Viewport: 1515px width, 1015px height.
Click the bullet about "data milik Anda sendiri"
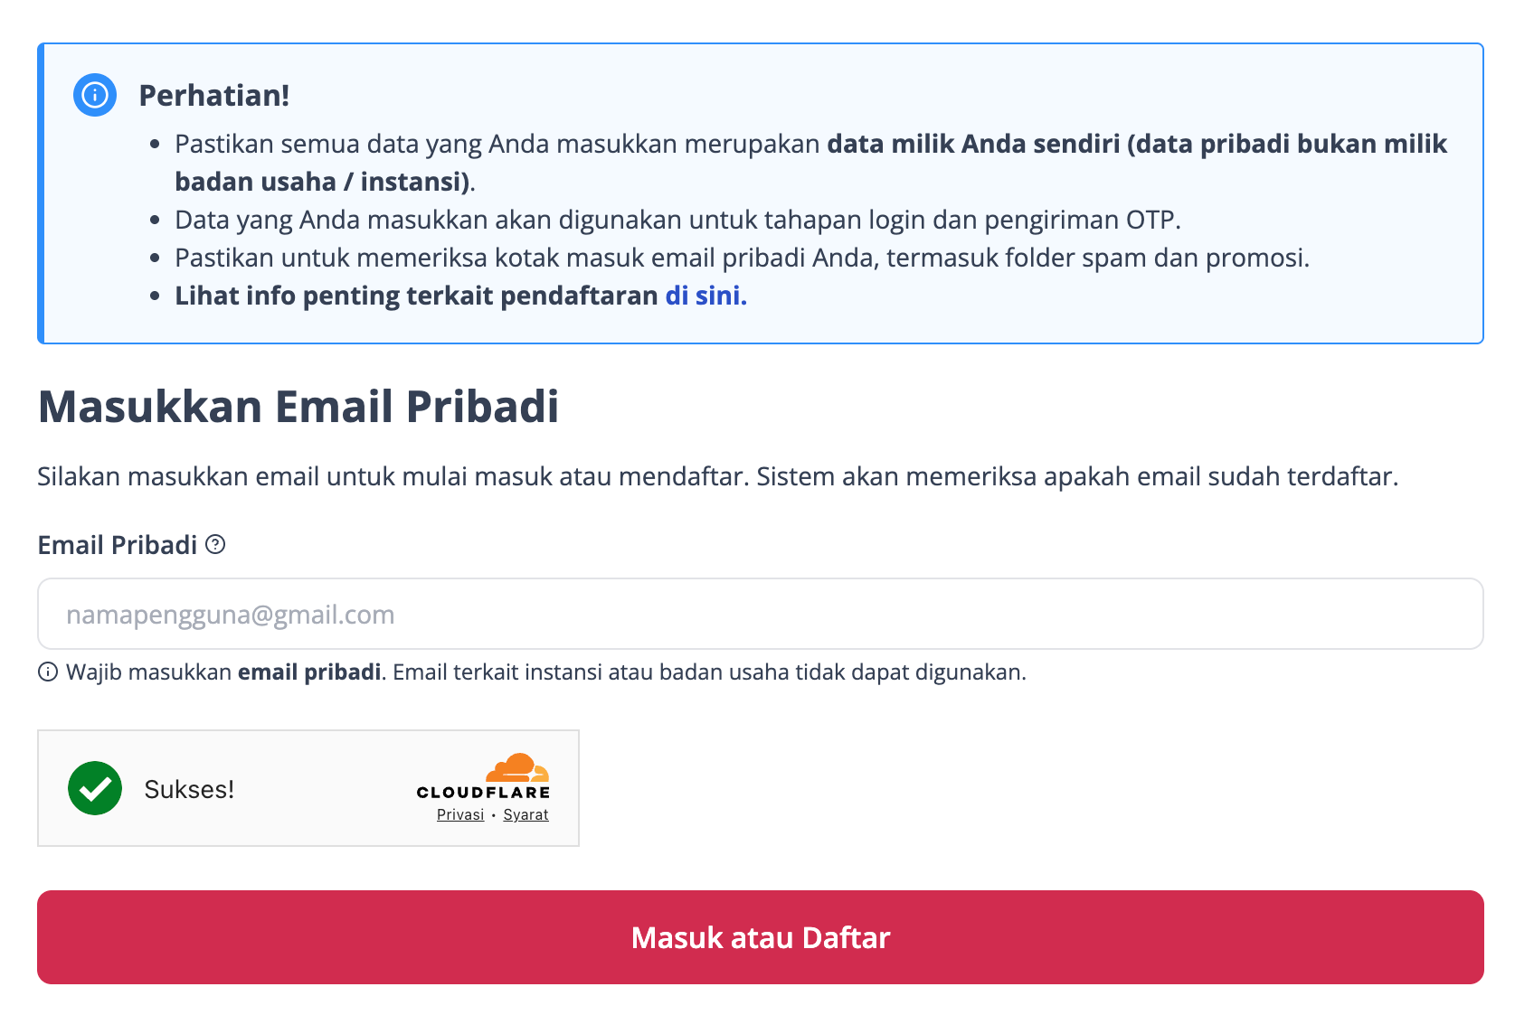click(x=811, y=163)
